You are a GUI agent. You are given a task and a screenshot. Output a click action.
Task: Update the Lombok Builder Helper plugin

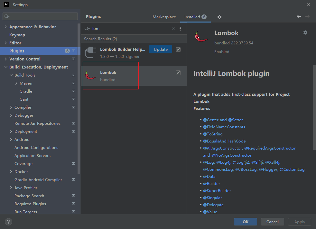coord(161,50)
